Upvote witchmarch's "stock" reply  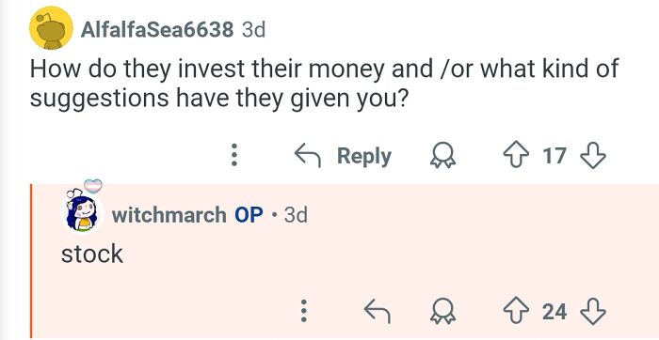tap(516, 312)
